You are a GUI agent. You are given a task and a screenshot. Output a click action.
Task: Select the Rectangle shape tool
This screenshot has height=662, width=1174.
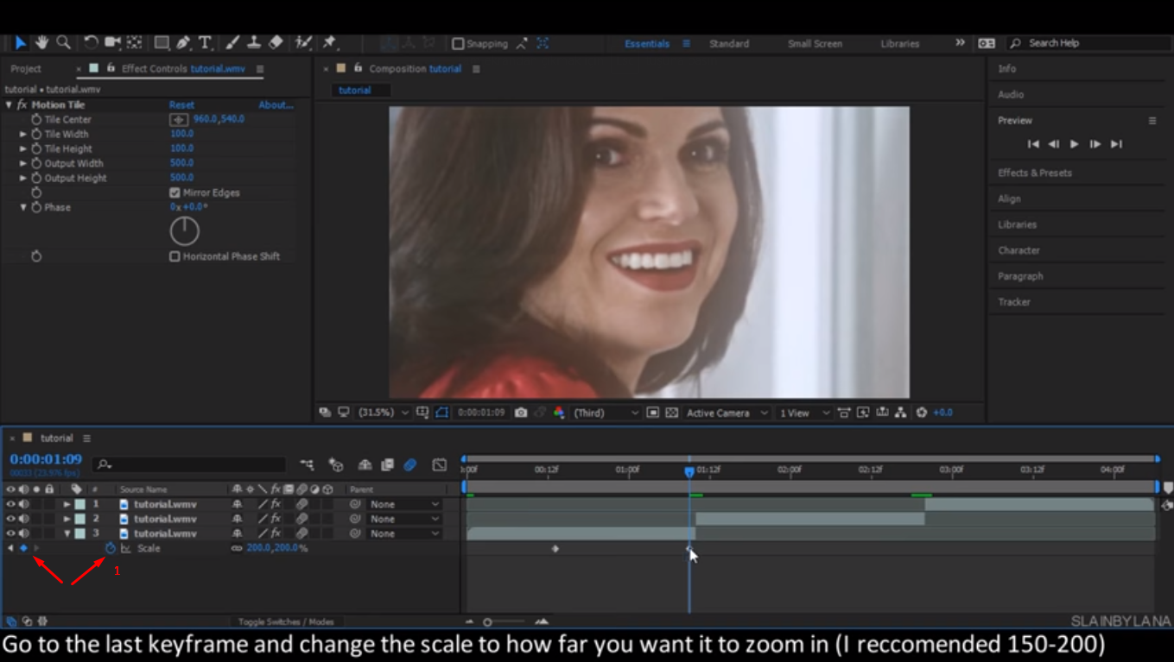(x=162, y=42)
